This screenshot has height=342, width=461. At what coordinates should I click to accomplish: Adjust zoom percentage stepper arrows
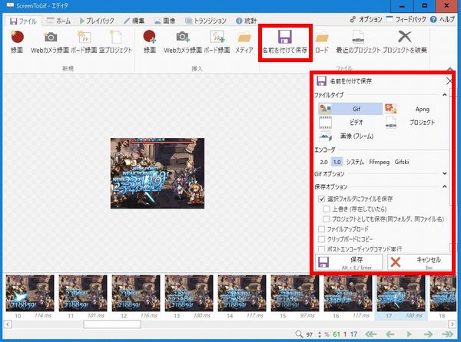pyautogui.click(x=320, y=334)
